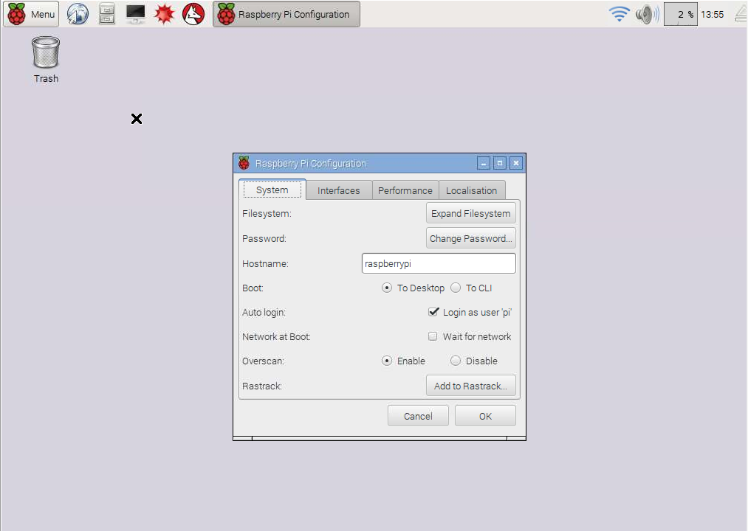
Task: Open the Trash on the desktop
Action: [45, 52]
